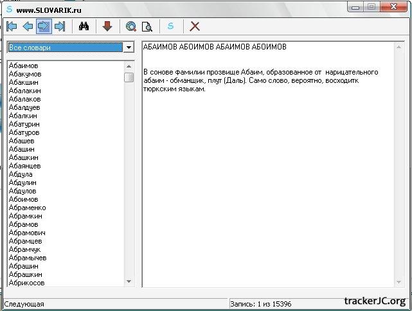The image size is (412, 311).
Task: Click the red X toolbar icon
Action: [x=195, y=26]
